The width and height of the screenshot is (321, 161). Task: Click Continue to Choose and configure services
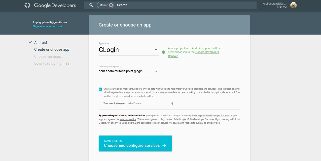point(135,143)
